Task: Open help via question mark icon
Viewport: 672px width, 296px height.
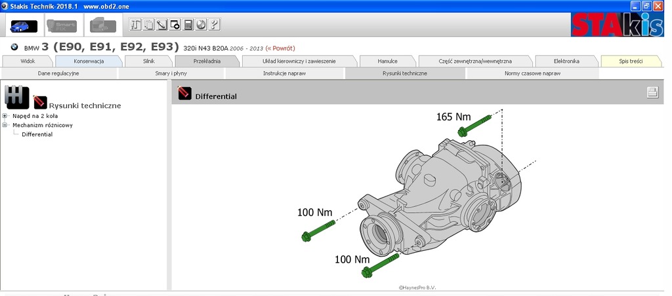Action: tap(215, 25)
